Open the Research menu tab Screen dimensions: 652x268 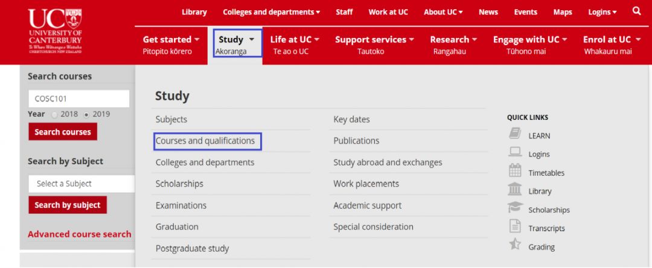453,45
